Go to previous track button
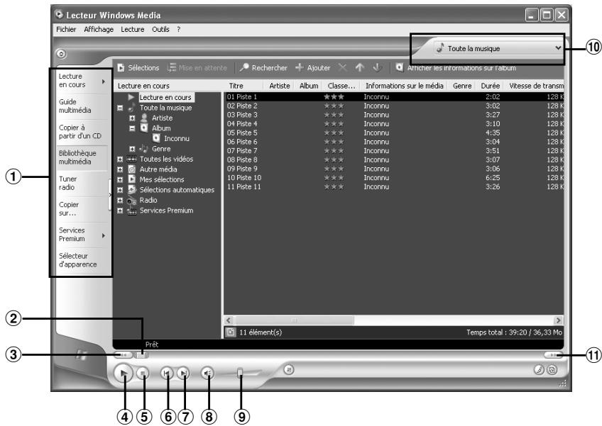602x426 pixels. [167, 373]
